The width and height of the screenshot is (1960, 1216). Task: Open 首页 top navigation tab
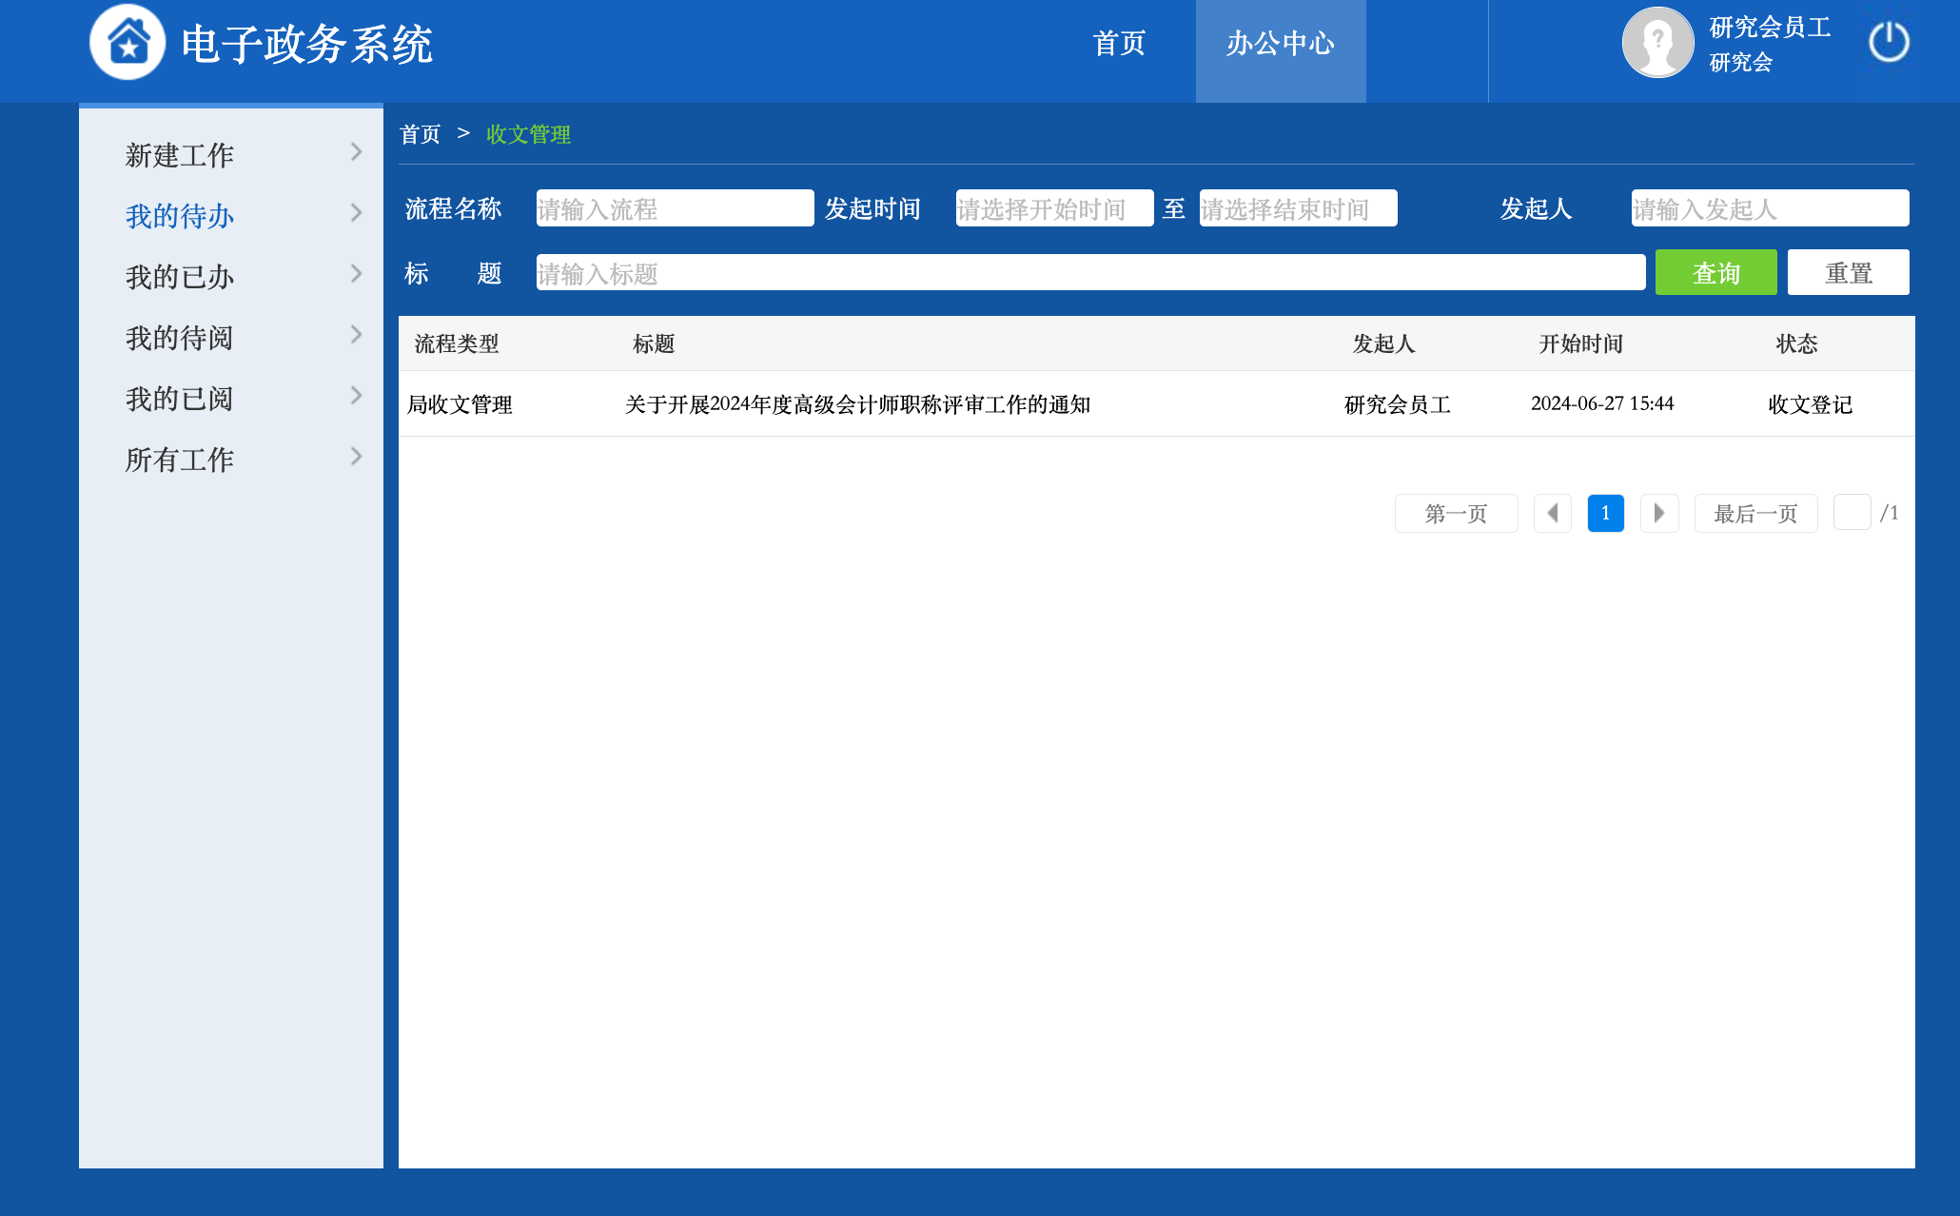pos(1119,44)
